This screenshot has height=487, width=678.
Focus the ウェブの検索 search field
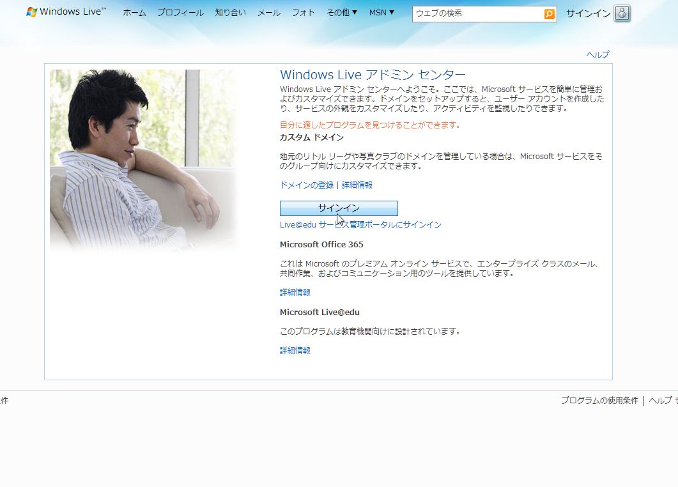[x=478, y=14]
